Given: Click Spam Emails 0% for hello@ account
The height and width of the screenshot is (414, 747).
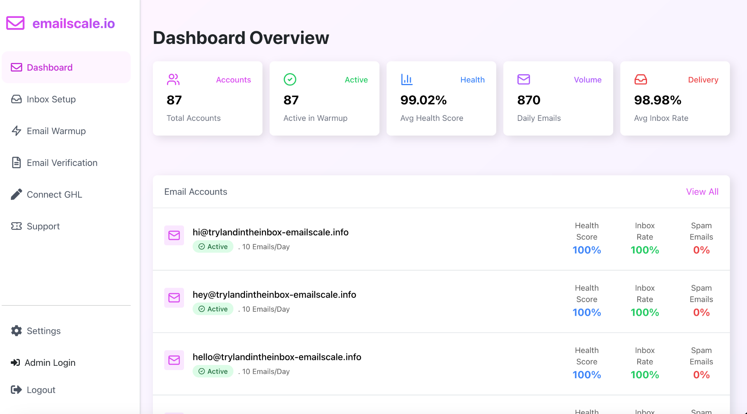Looking at the screenshot, I should 701,375.
